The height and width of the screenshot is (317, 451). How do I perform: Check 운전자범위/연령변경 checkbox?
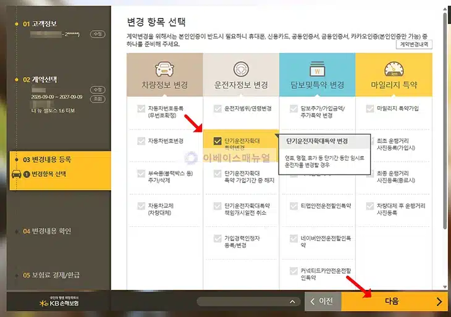pos(217,109)
